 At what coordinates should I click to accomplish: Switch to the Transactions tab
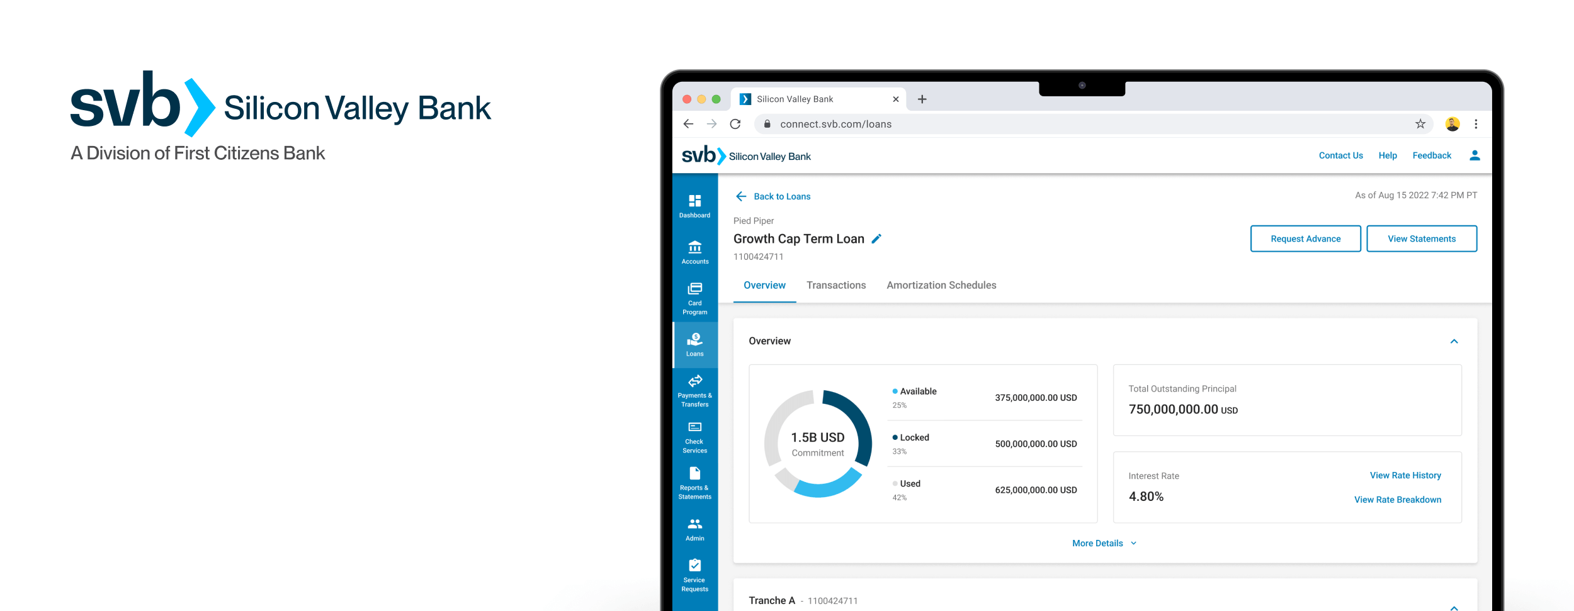[836, 285]
